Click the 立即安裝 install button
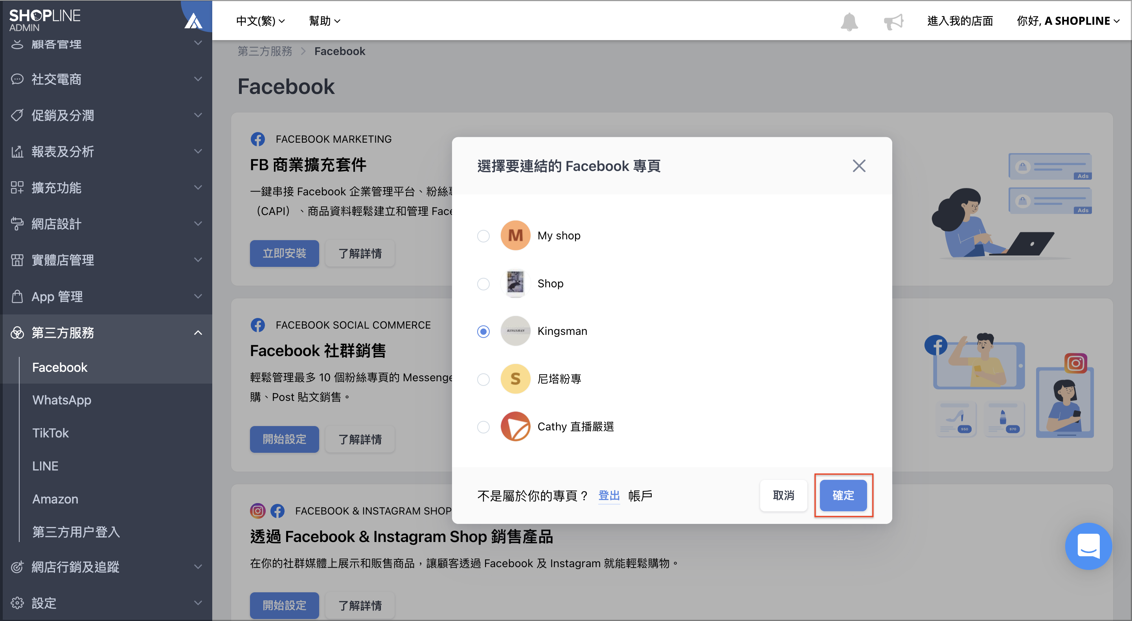1132x621 pixels. [284, 253]
